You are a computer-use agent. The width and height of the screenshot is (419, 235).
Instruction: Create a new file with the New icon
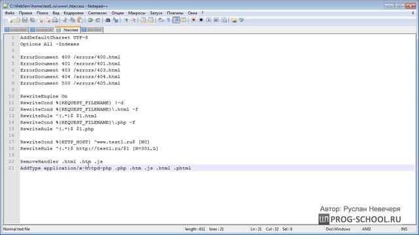click(x=10, y=20)
